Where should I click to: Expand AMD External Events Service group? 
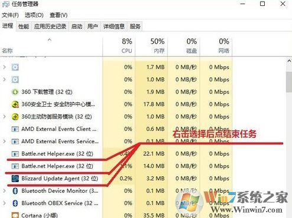(x=5, y=141)
